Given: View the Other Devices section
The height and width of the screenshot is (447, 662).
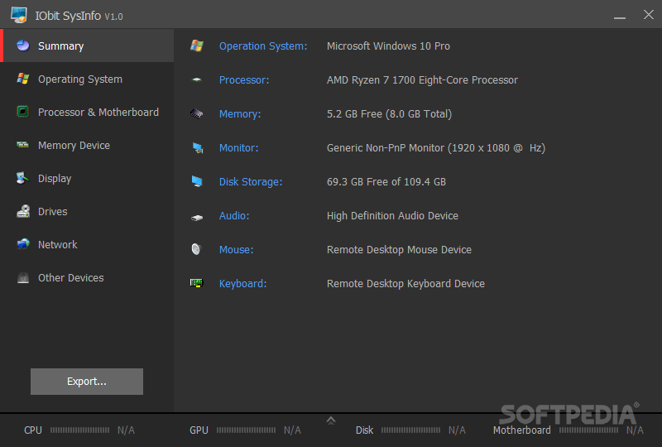Looking at the screenshot, I should click(x=89, y=277).
